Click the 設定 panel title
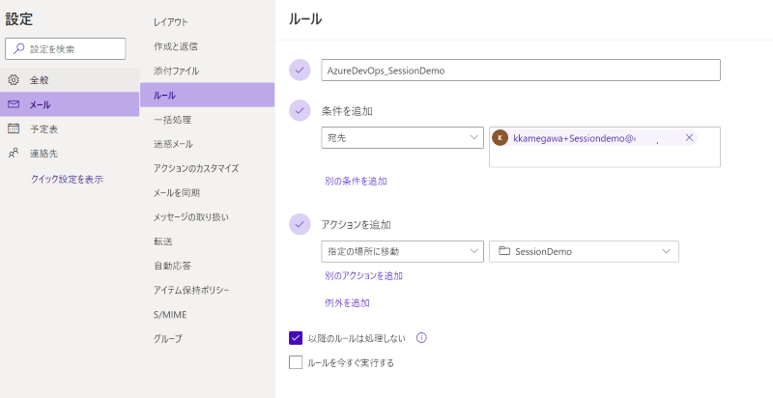Image resolution: width=773 pixels, height=398 pixels. [19, 18]
